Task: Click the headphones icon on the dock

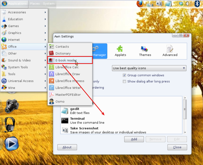Action: click(10, 125)
